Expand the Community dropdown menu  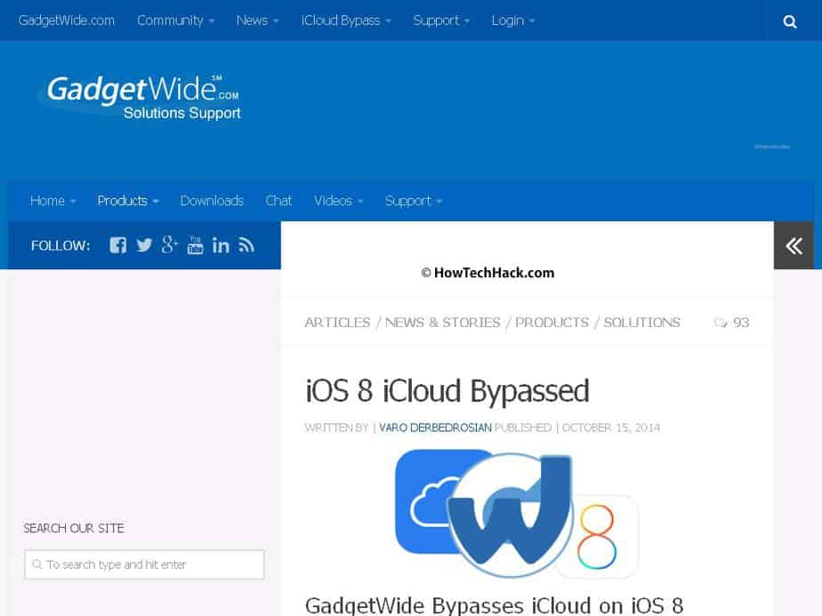[175, 20]
